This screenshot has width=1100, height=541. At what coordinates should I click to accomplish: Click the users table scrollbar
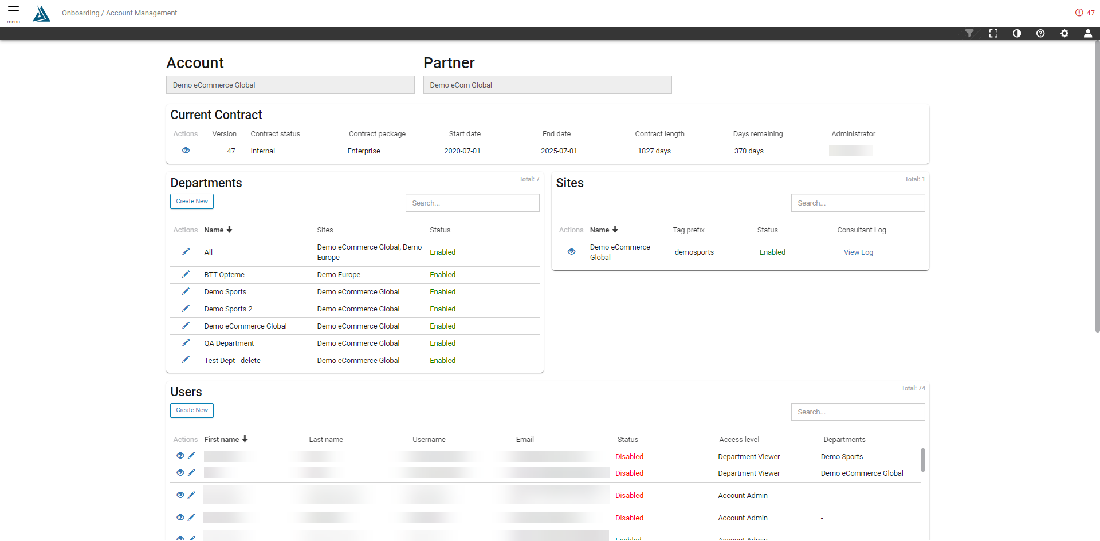click(922, 460)
